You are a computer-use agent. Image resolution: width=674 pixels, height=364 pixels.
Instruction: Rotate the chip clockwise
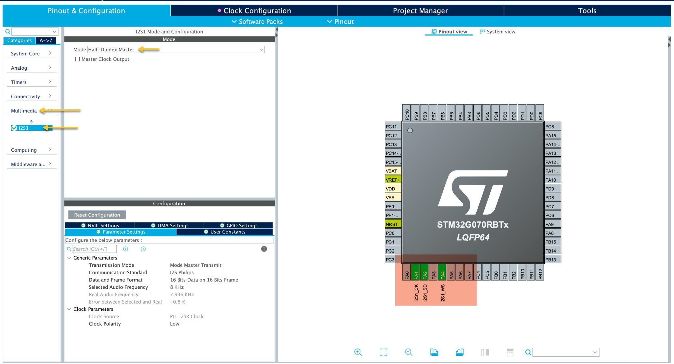coord(434,352)
